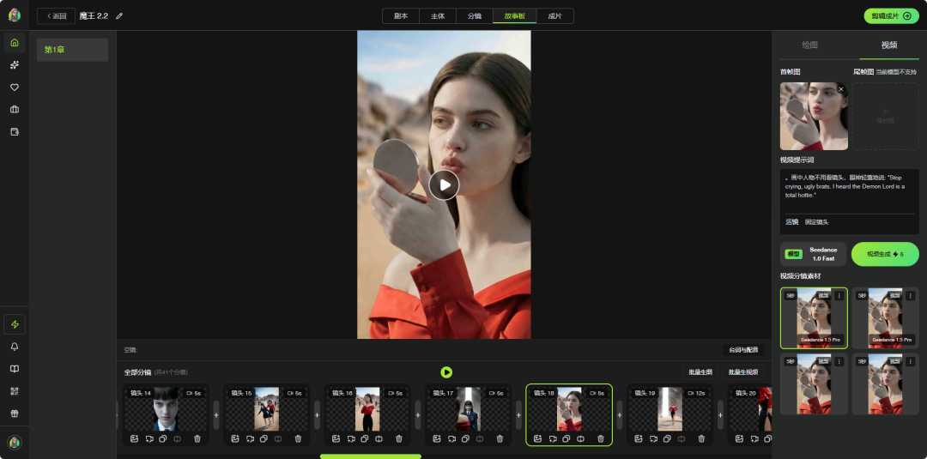Open the Seedance 1.0 Fast model selector
This screenshot has height=459, width=927.
(813, 254)
